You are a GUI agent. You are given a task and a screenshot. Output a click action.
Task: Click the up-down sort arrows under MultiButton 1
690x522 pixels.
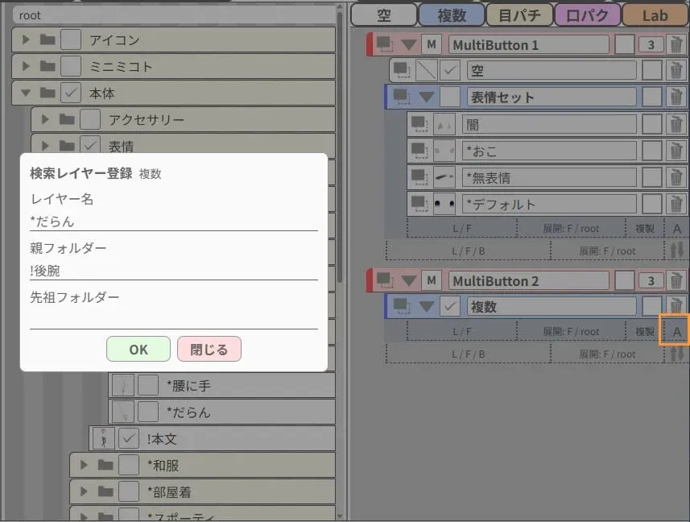[x=677, y=251]
